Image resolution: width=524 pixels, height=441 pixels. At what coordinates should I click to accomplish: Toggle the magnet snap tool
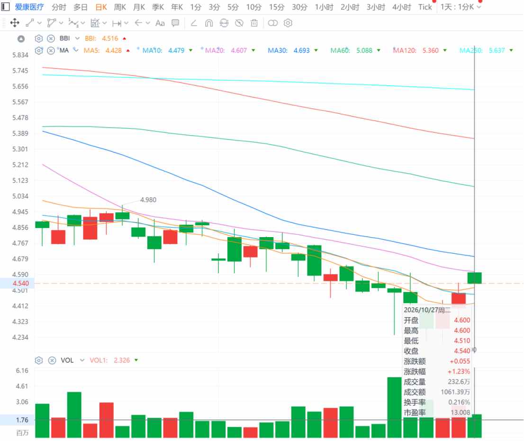pos(209,23)
